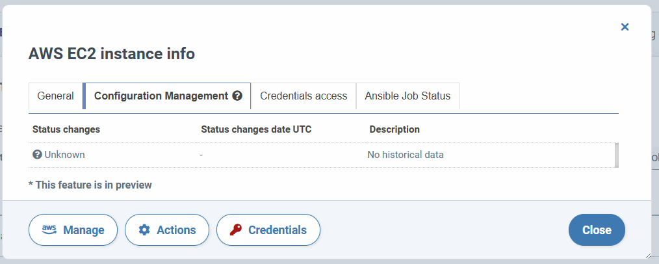Viewport: 659px width, 264px height.
Task: Click the Status changes date UTC header
Action: [x=256, y=129]
